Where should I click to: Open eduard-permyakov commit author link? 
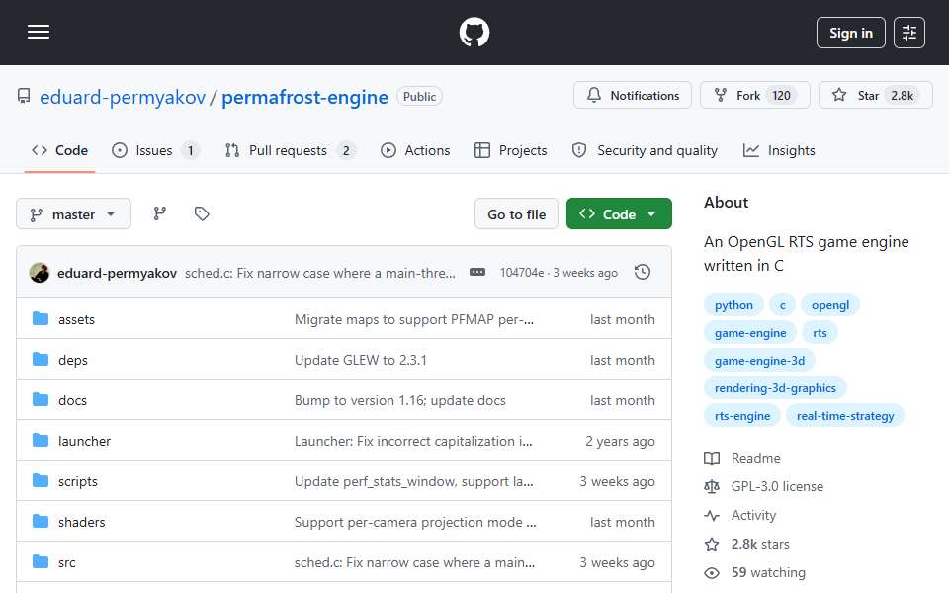117,273
